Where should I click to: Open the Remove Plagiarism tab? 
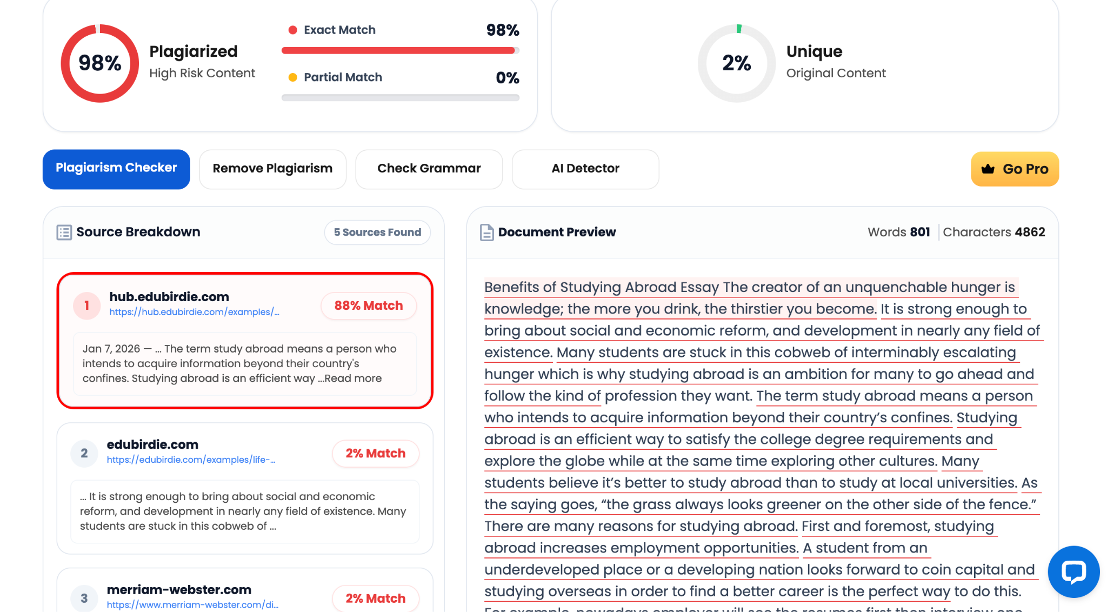[x=272, y=169]
